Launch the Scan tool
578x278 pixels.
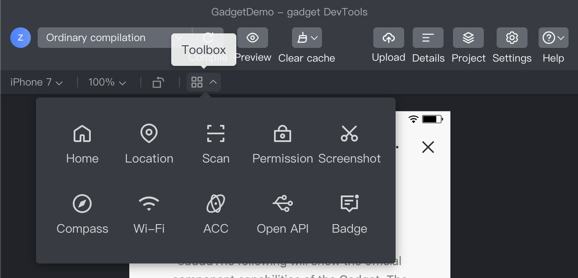(216, 134)
